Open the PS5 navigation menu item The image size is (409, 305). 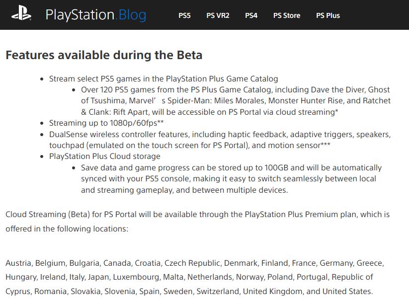184,15
